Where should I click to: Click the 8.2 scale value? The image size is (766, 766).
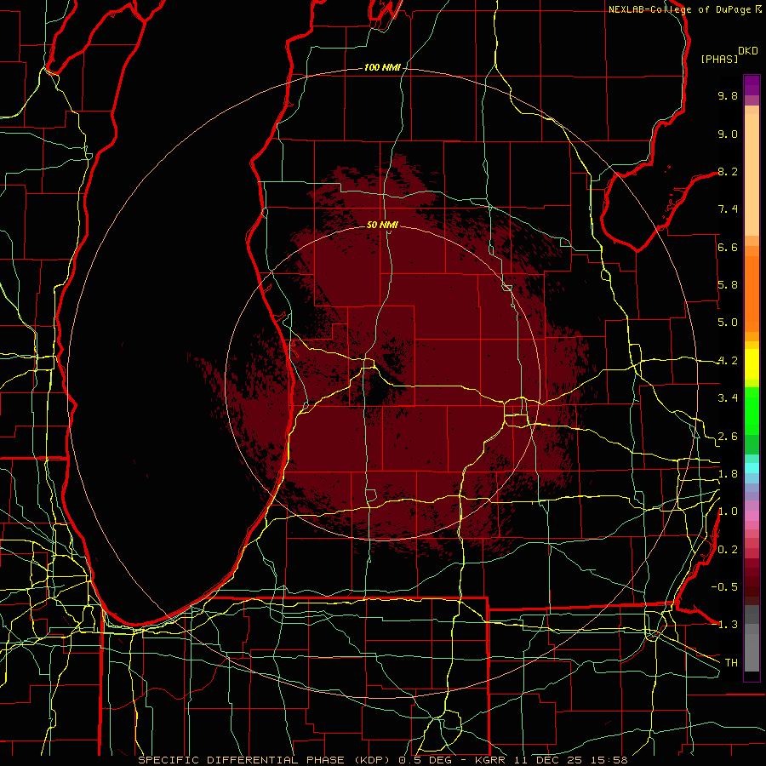728,171
